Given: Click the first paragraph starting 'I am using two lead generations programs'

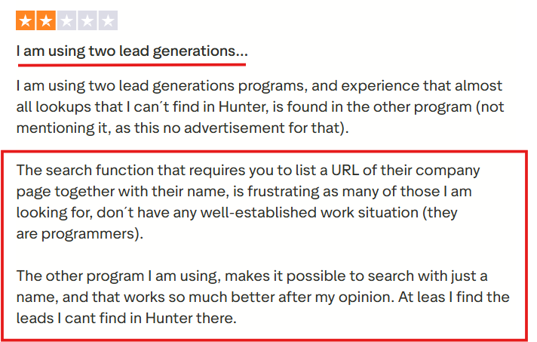Looking at the screenshot, I should pos(260,107).
